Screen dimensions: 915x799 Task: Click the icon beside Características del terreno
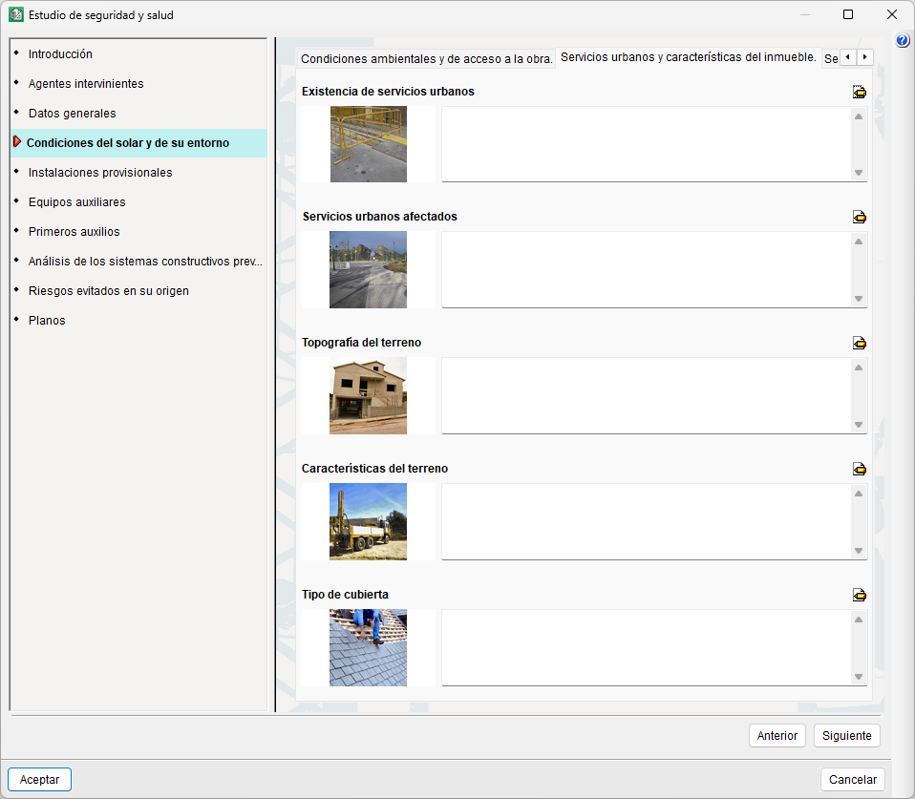[859, 469]
